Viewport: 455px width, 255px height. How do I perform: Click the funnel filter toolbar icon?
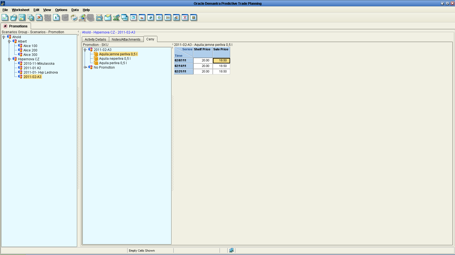point(185,17)
